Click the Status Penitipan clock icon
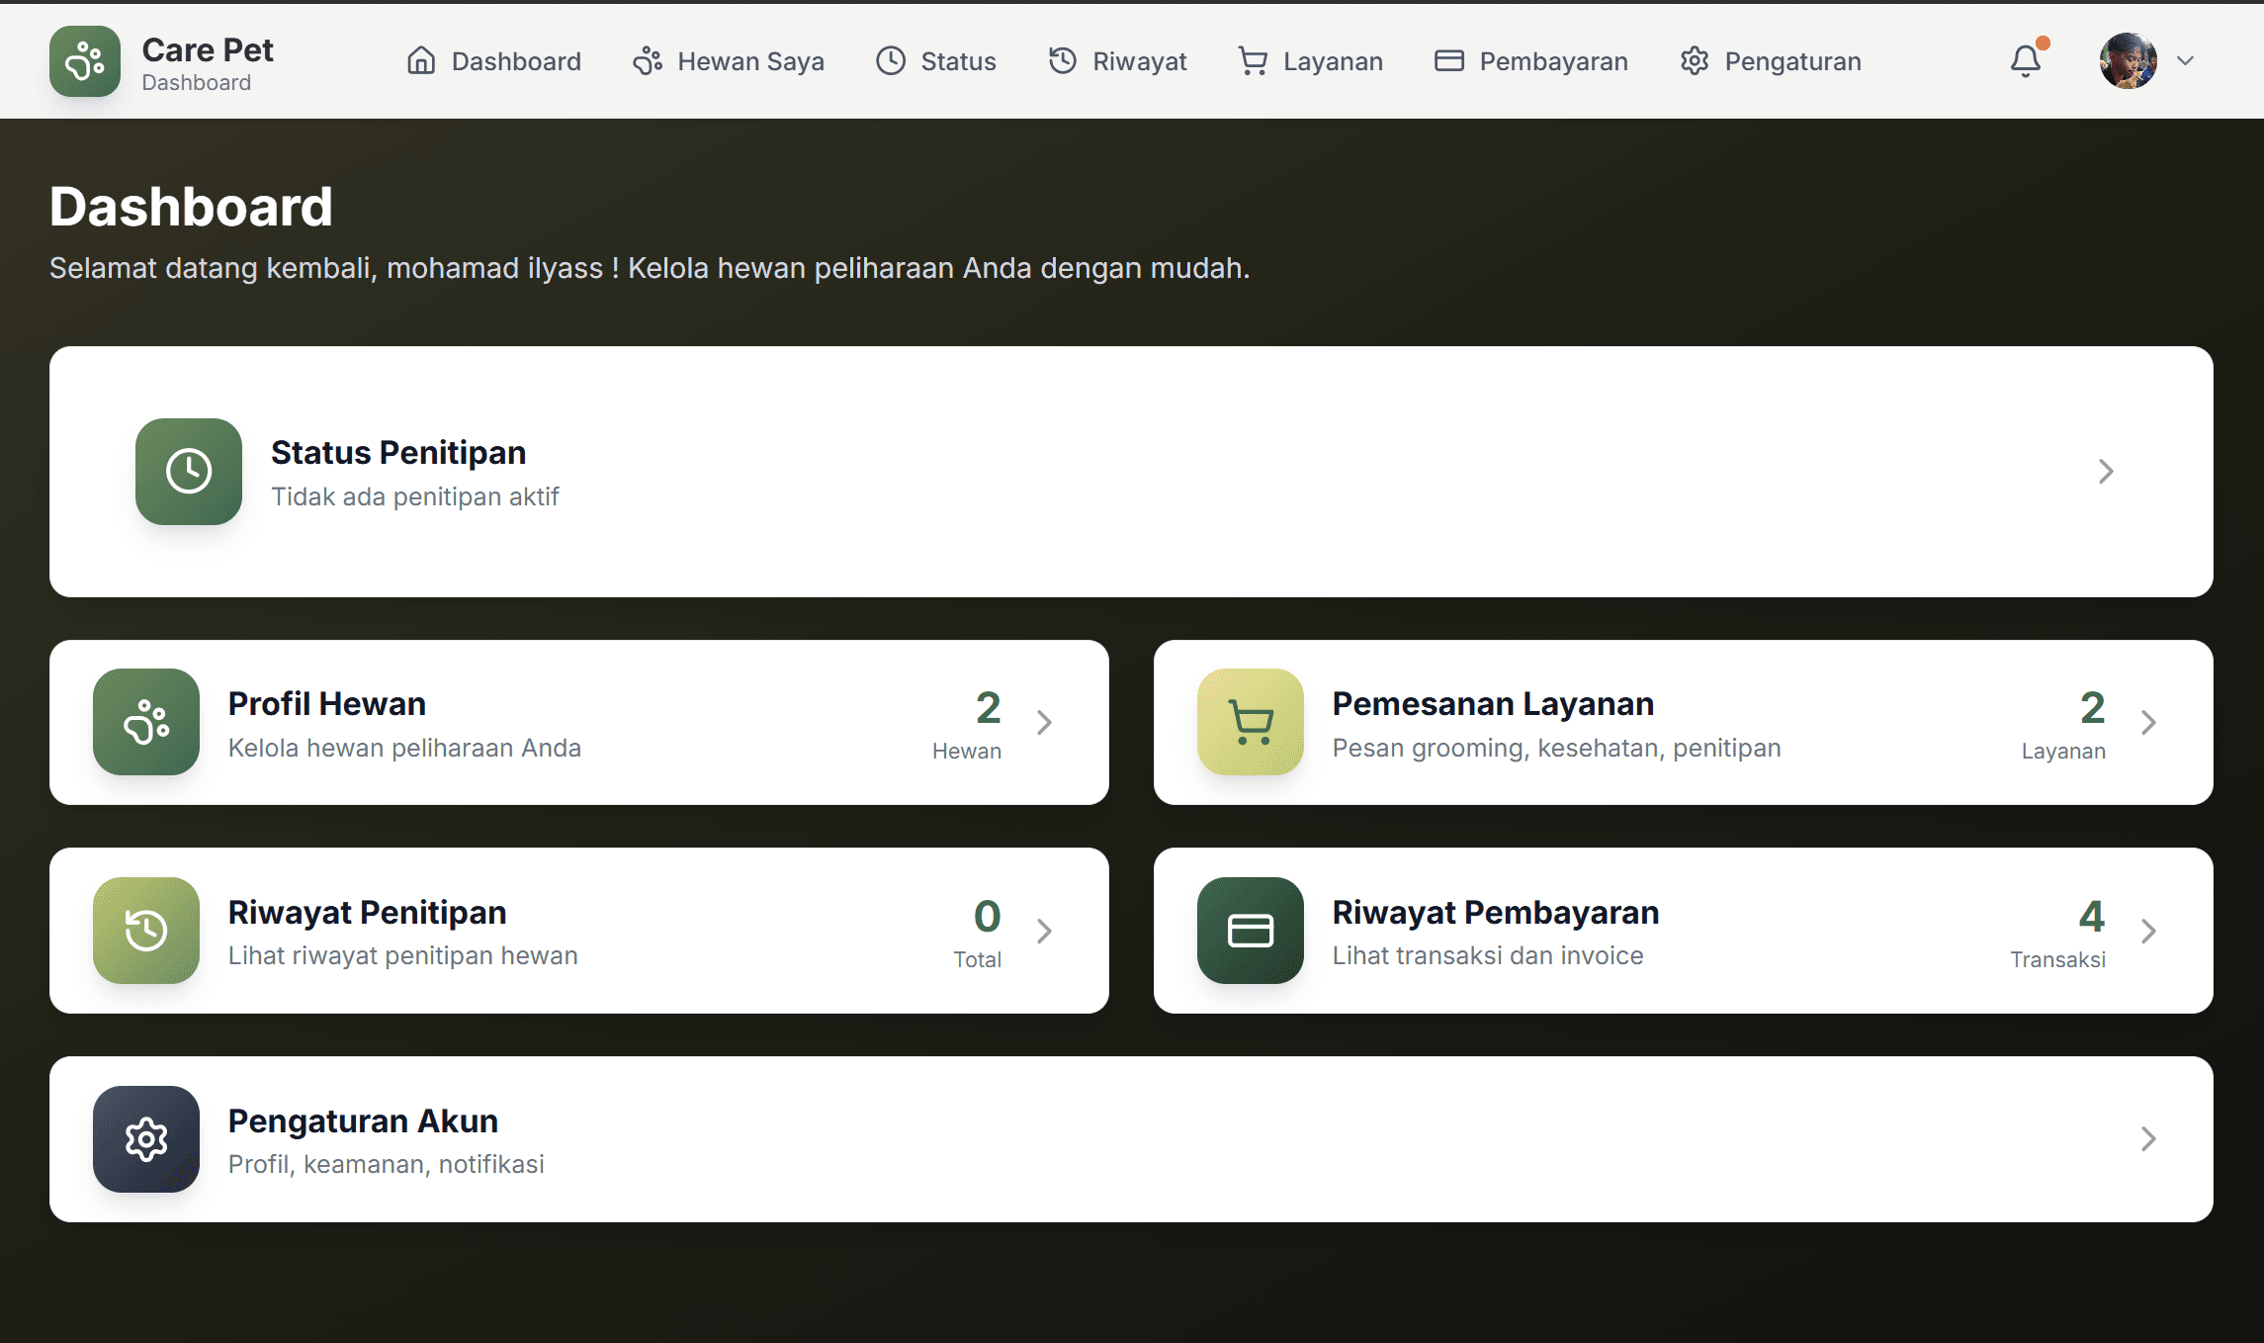 click(189, 472)
